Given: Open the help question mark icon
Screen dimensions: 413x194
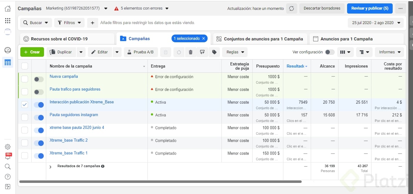Looking at the screenshot, I should click(x=8, y=177).
